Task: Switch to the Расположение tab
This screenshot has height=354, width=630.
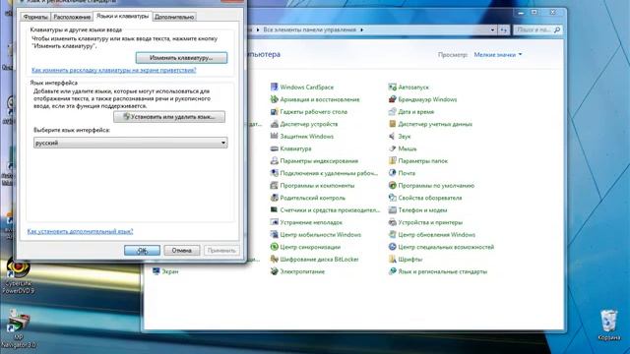Action: [x=72, y=17]
